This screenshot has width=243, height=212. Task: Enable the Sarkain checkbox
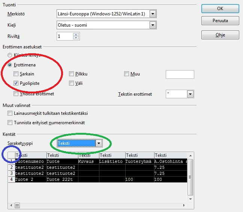(x=16, y=74)
